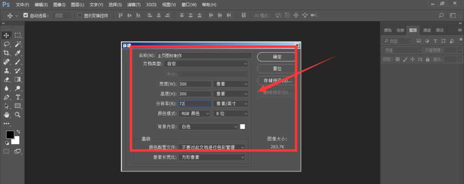Click the white background contents swatch in dialog

[x=243, y=127]
